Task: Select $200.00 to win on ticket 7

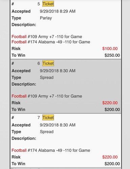Action: [112, 164]
